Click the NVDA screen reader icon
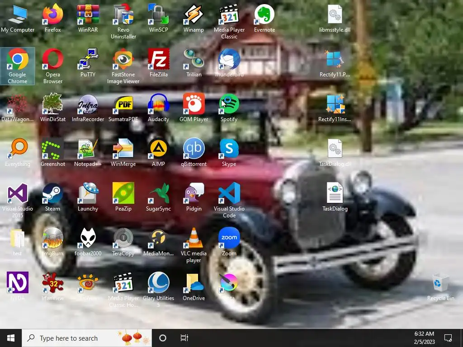 coord(18,283)
